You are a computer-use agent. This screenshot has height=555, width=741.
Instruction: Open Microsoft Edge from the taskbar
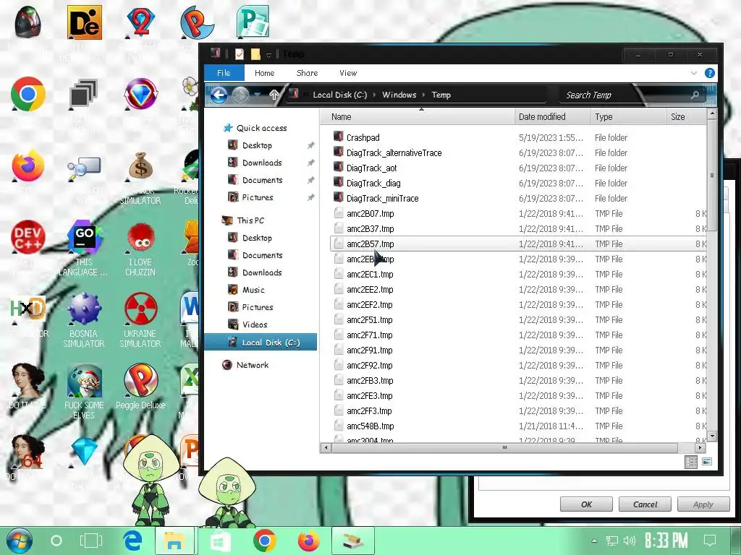[133, 541]
